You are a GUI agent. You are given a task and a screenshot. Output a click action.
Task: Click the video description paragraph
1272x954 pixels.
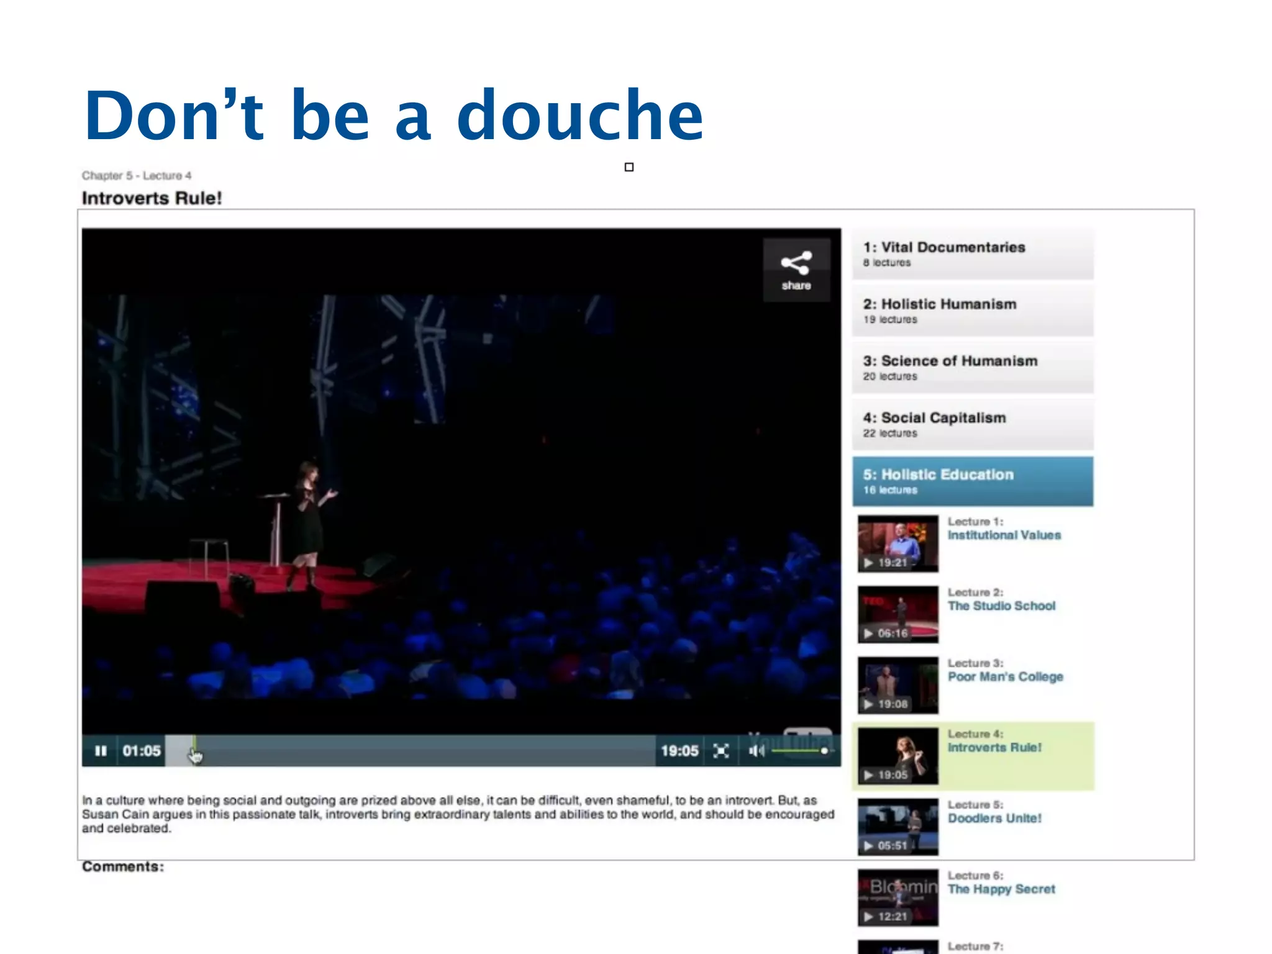458,814
